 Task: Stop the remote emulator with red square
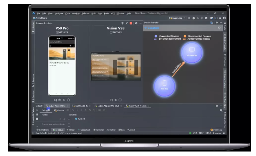[x=131, y=23]
